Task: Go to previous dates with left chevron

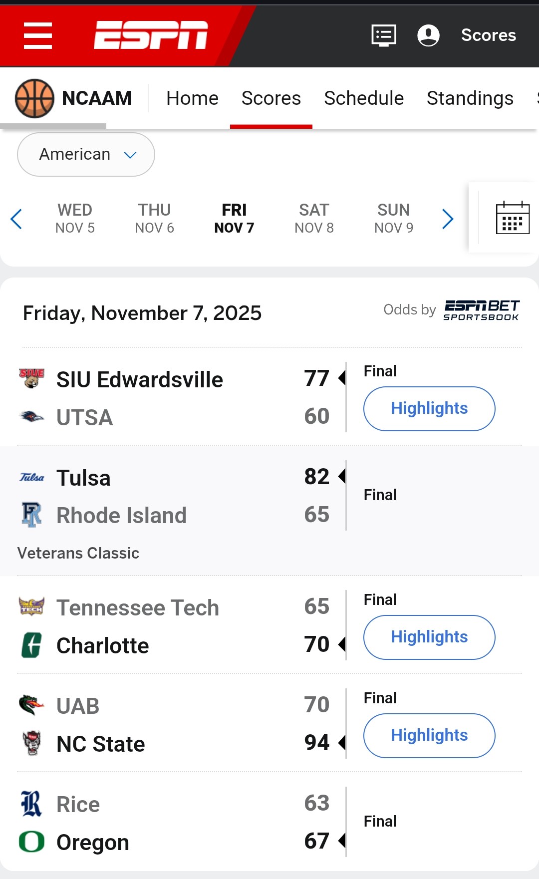Action: (x=16, y=219)
